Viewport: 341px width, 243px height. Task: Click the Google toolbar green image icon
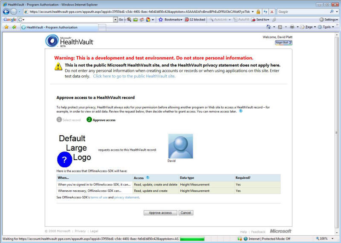point(136,20)
